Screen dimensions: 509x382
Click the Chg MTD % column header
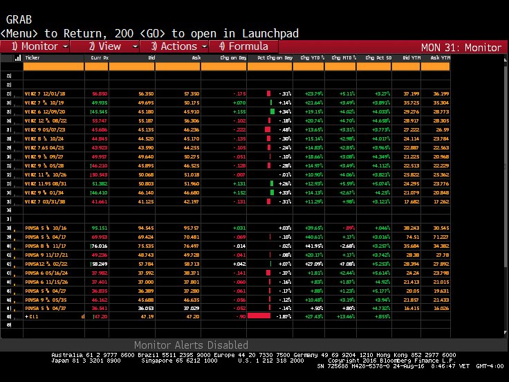click(344, 58)
